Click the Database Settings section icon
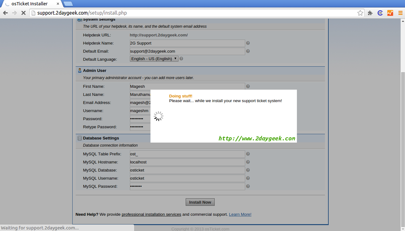 click(x=79, y=138)
